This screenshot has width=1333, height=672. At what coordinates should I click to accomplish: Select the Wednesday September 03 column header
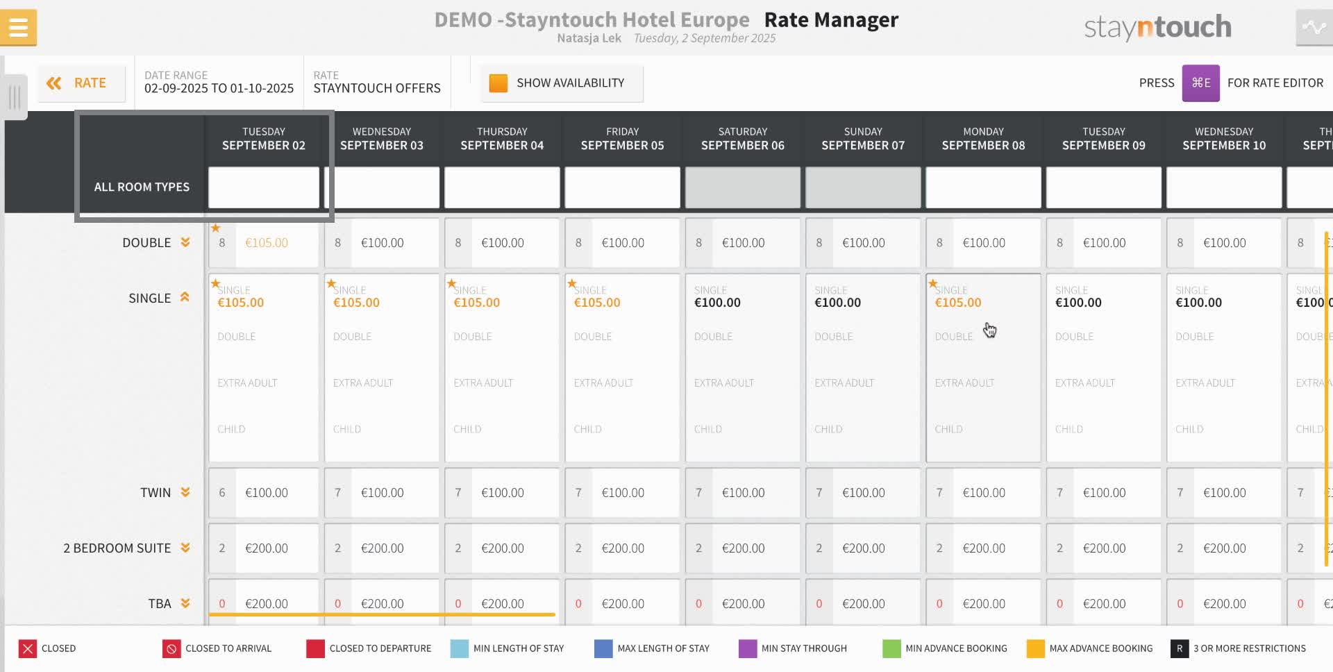(382, 139)
